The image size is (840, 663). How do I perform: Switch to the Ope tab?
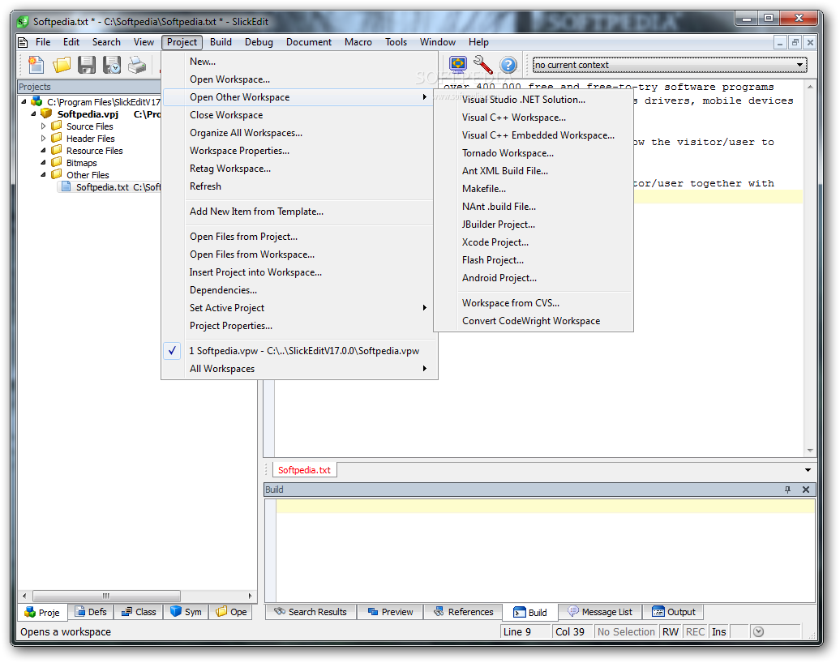point(231,612)
